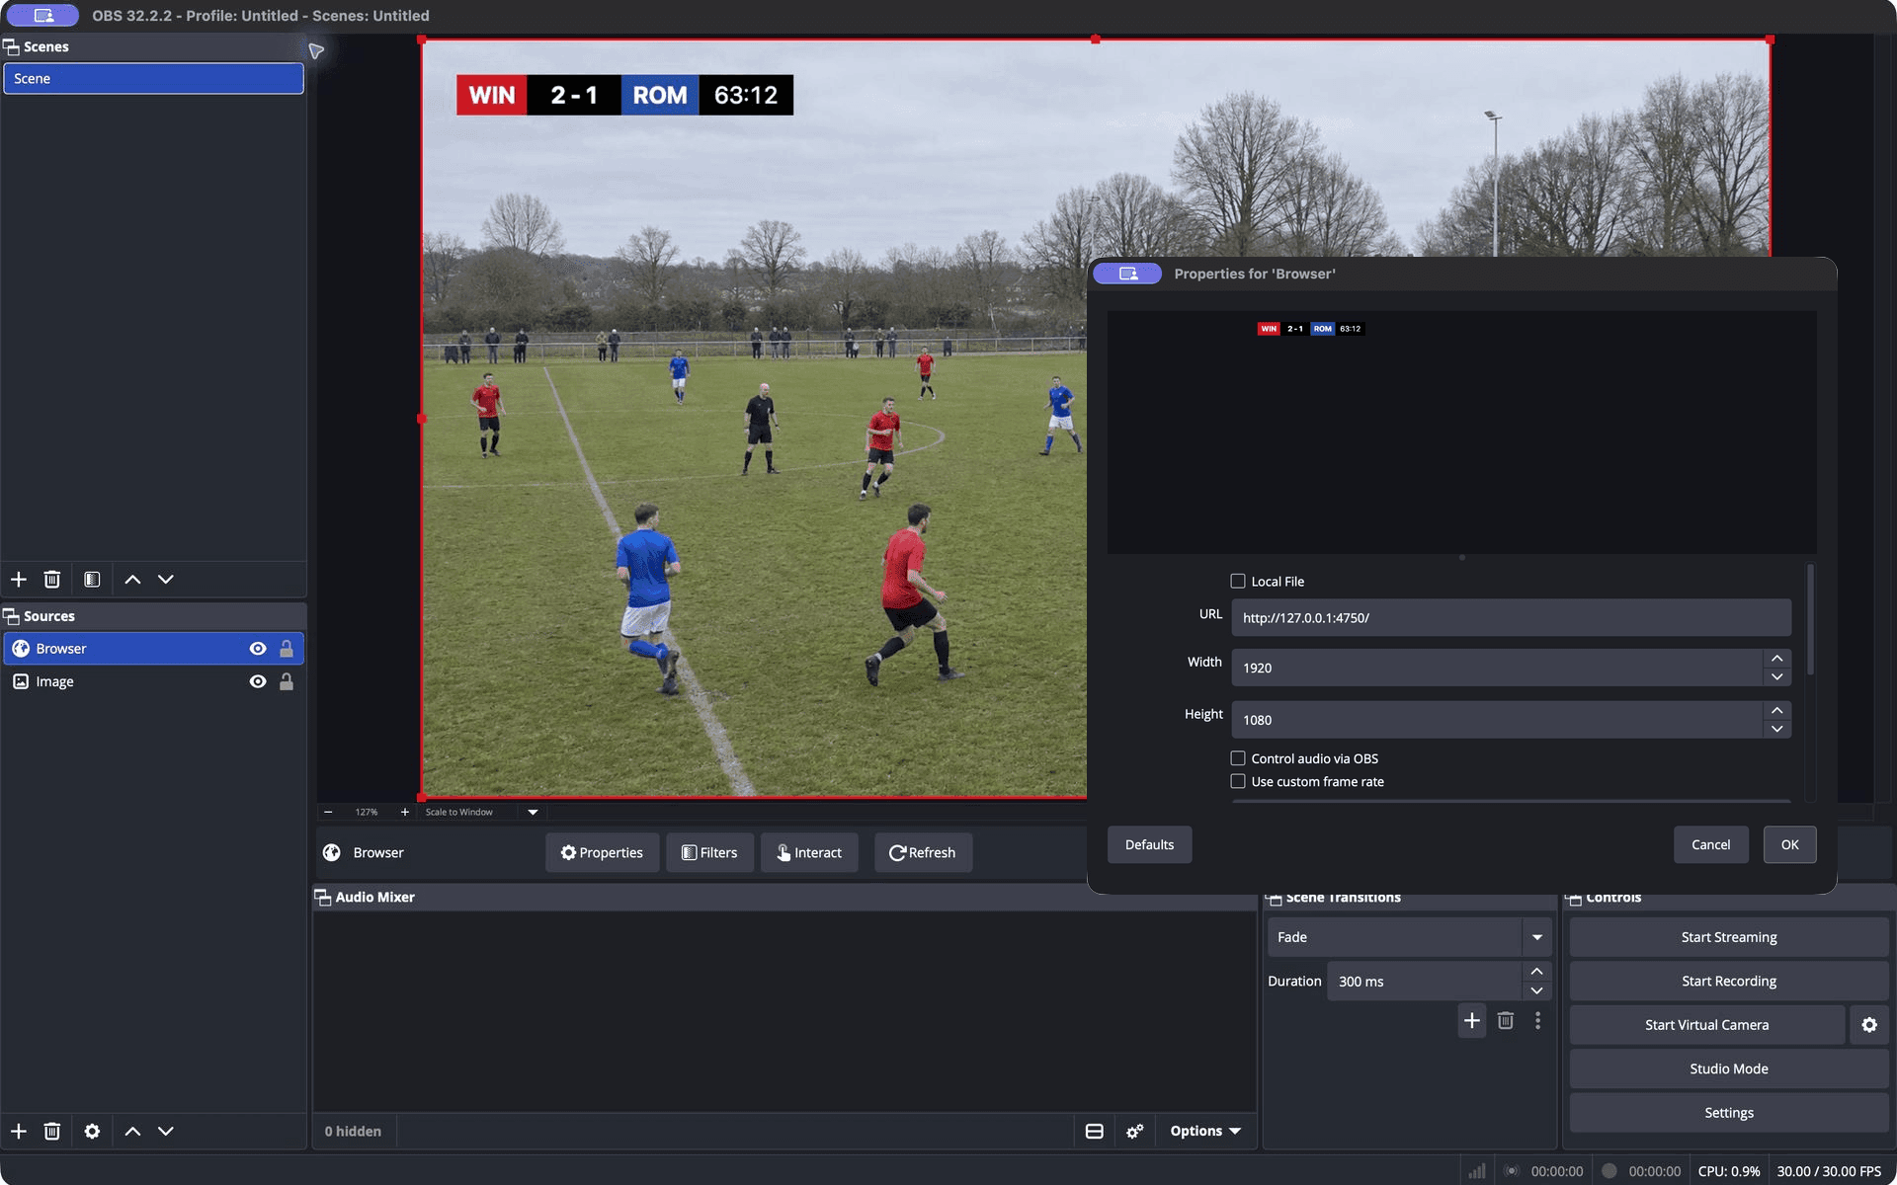
Task: Lock the Browser source
Action: point(287,649)
